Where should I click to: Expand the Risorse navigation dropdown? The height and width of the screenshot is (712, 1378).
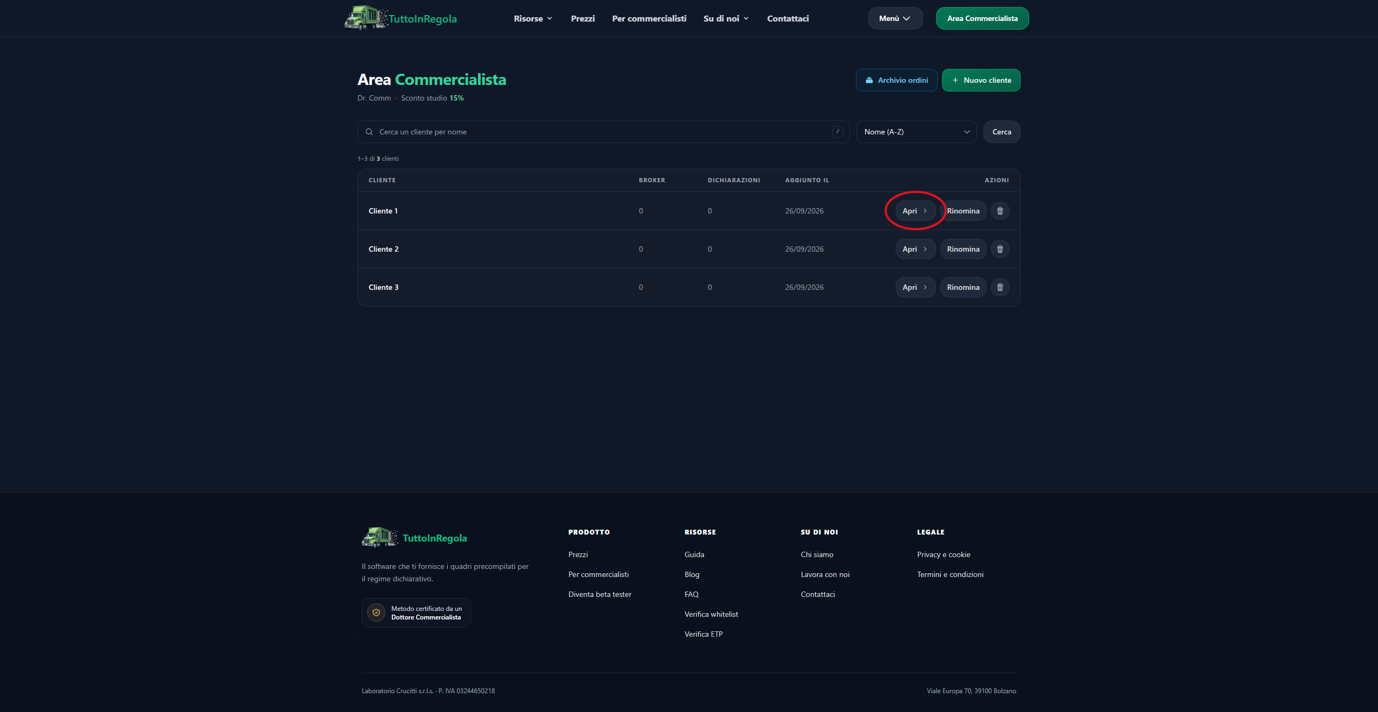533,18
